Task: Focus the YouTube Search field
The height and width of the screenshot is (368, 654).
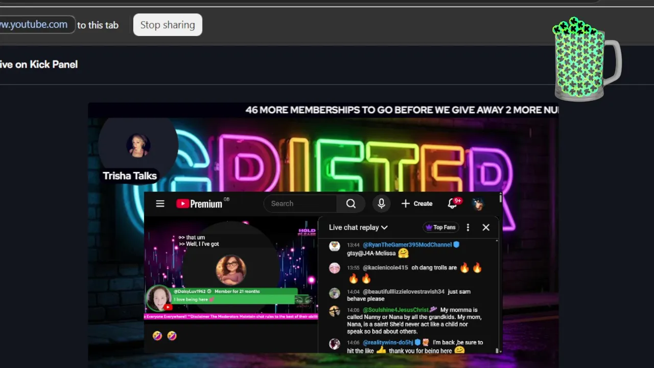Action: [x=300, y=203]
